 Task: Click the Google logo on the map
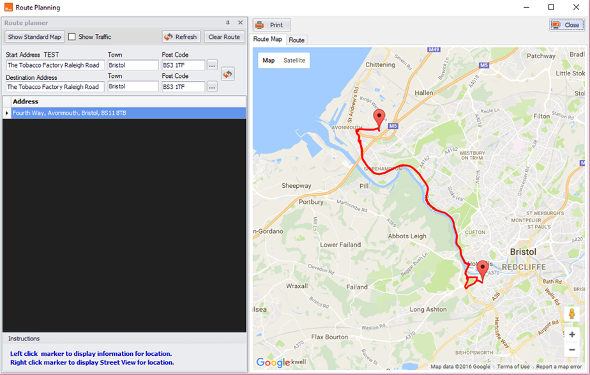(273, 362)
